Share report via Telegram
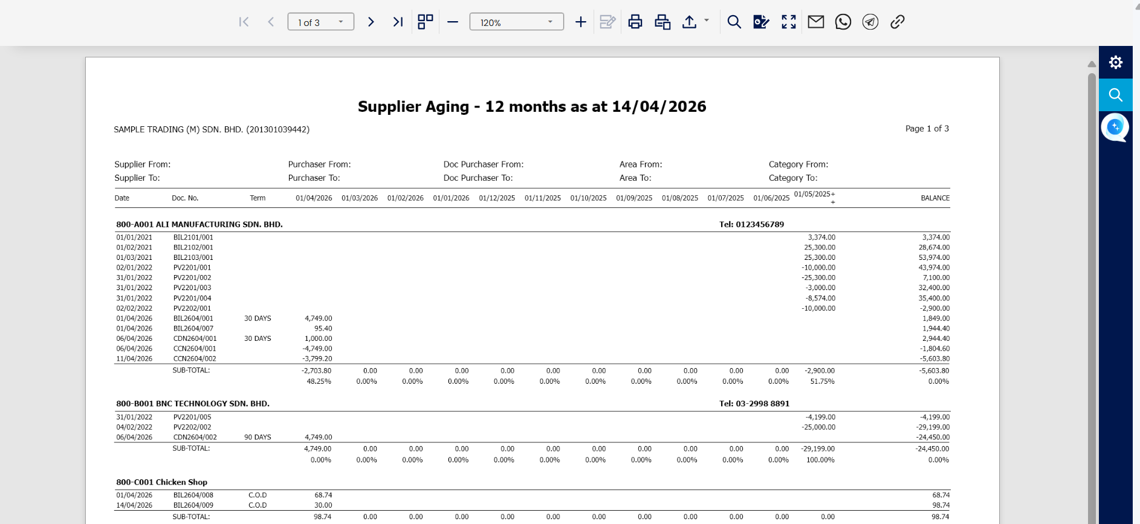This screenshot has height=524, width=1140. point(870,22)
